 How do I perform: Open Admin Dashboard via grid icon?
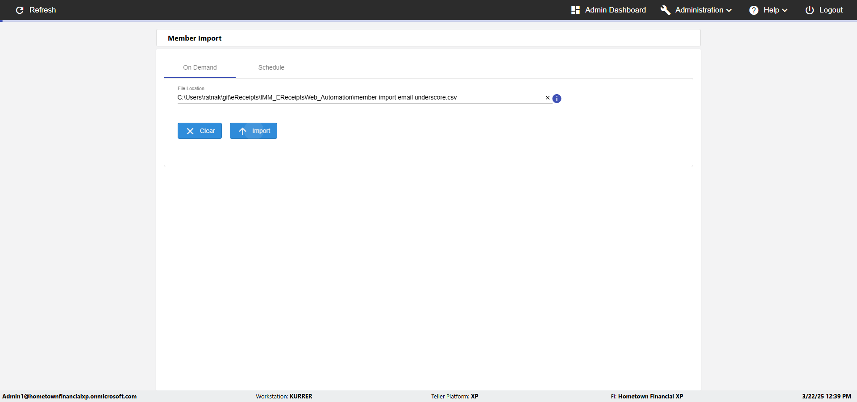575,10
